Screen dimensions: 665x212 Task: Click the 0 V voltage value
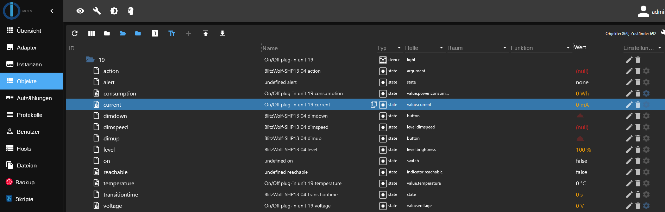(580, 206)
